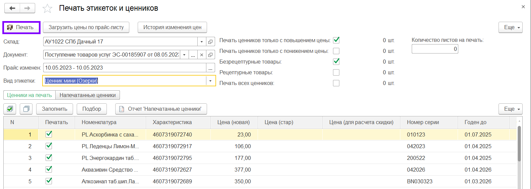Click Загрузить цены по прайс-листу
The height and width of the screenshot is (189, 531).
(x=86, y=27)
